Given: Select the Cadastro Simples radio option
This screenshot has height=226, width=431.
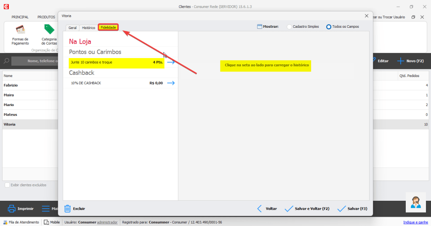Looking at the screenshot, I should pyautogui.click(x=289, y=27).
